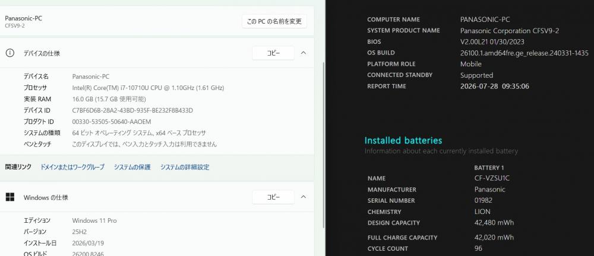Select the device name value Panasonic-PC
The width and height of the screenshot is (594, 256).
90,76
